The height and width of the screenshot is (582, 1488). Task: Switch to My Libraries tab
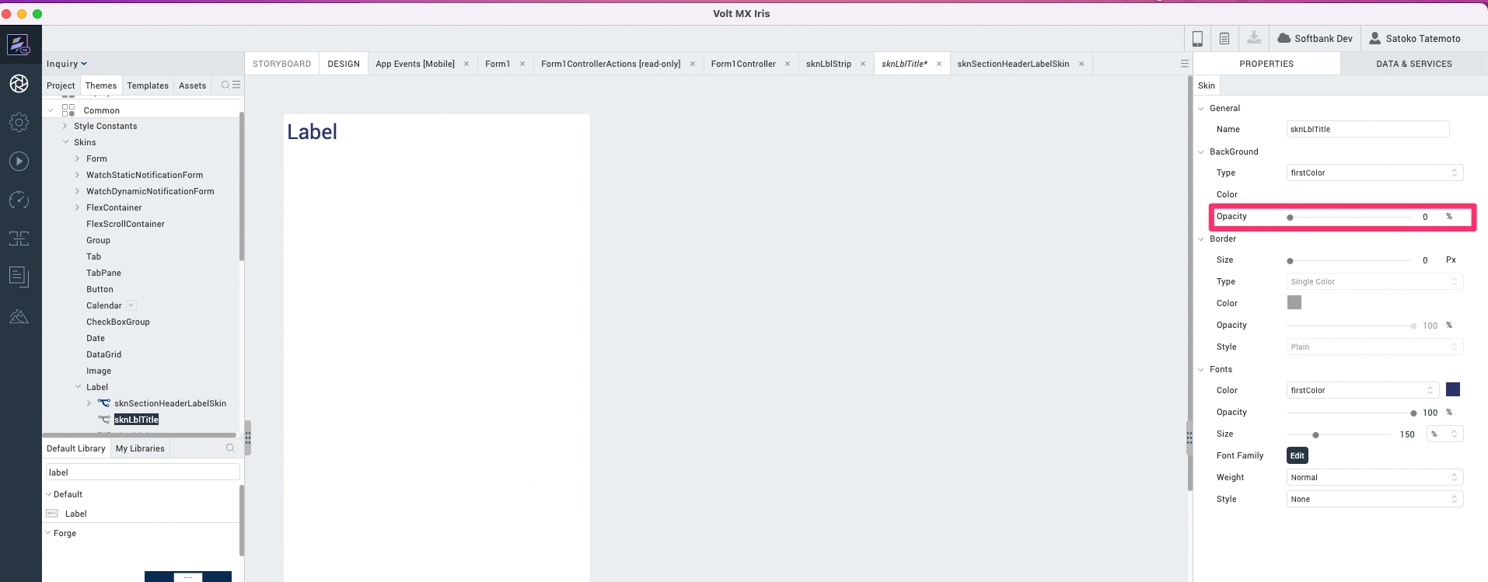[140, 448]
